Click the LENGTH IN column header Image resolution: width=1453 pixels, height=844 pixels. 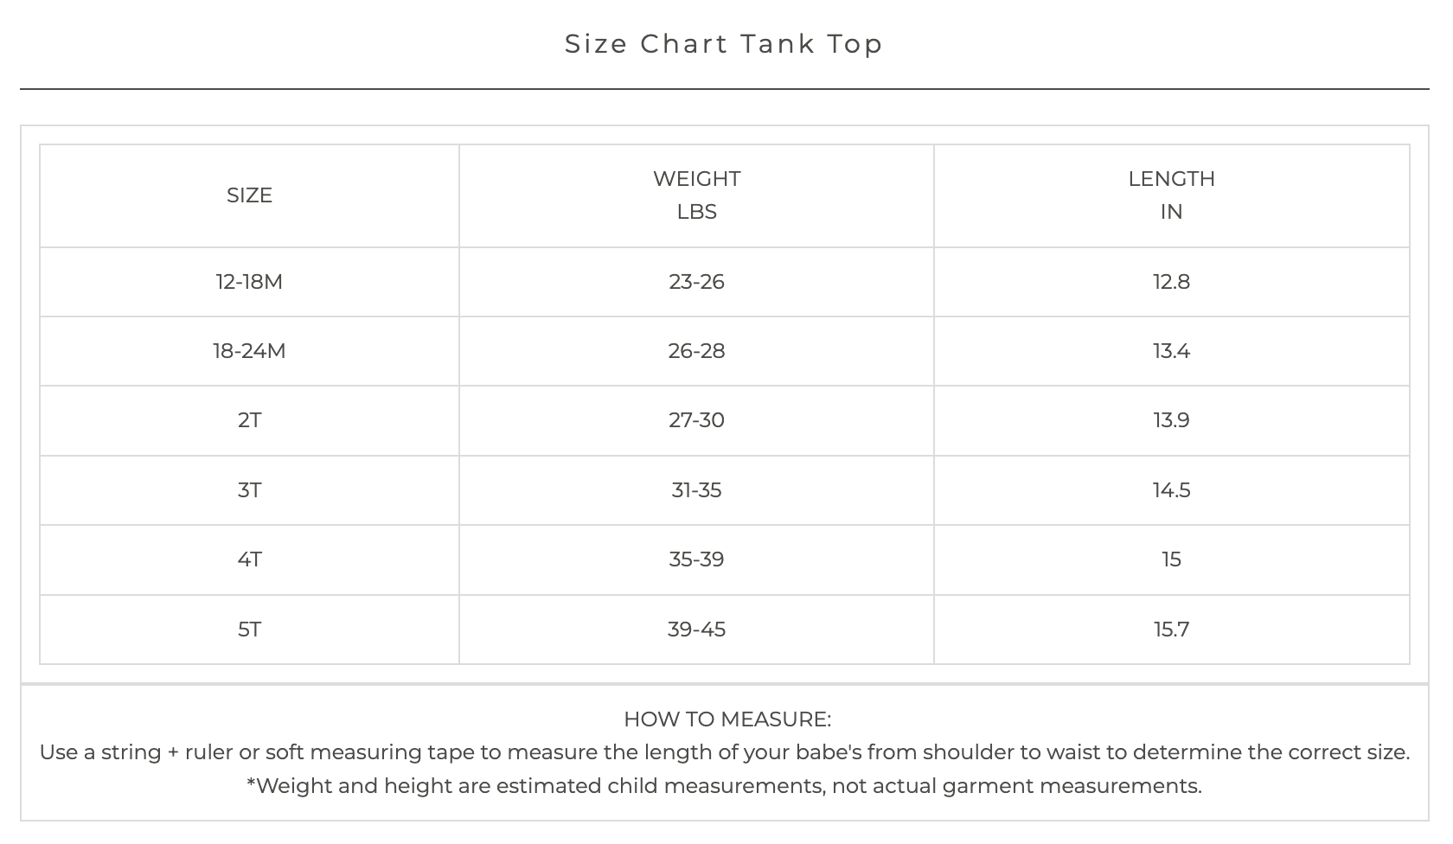coord(1171,195)
